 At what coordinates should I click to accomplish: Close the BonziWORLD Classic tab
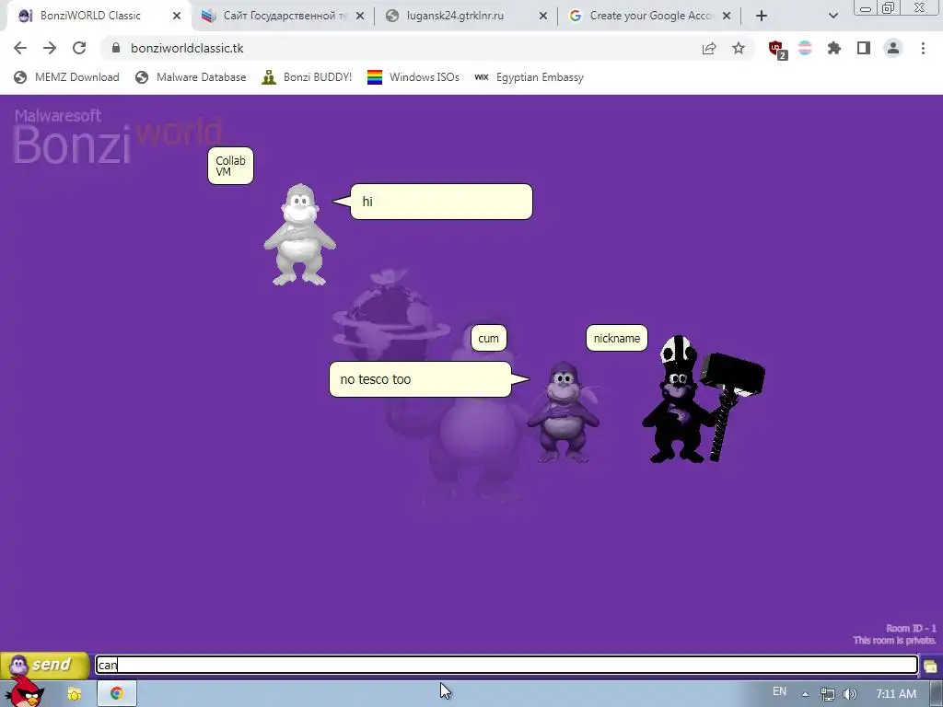click(x=177, y=16)
